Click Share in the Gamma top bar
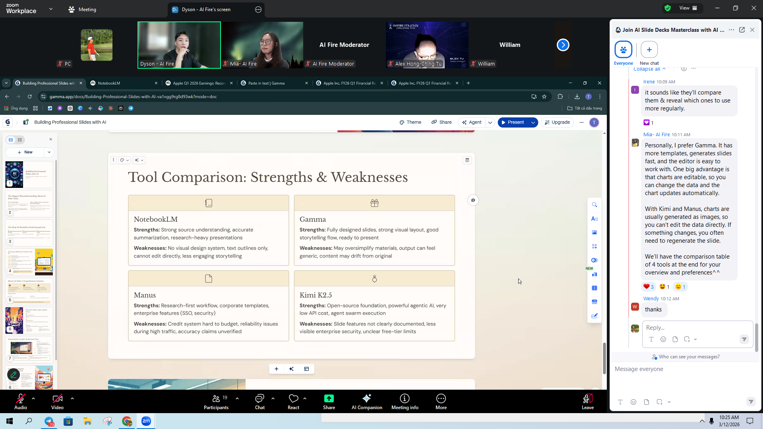 [x=441, y=122]
